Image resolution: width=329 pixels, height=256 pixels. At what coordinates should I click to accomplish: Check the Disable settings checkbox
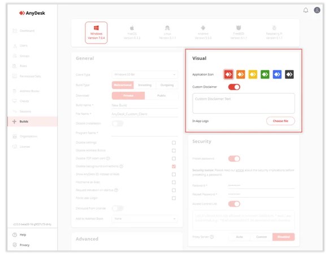174,143
